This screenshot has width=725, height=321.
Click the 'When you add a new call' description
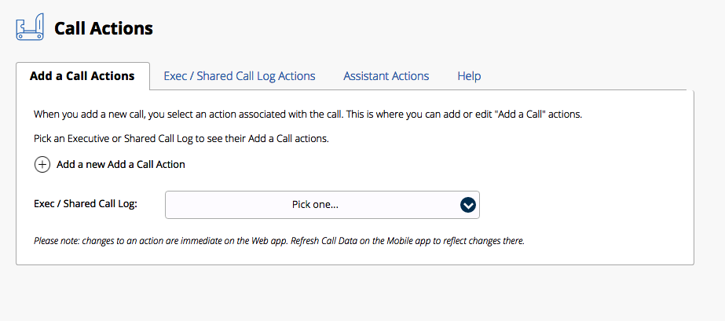(308, 114)
